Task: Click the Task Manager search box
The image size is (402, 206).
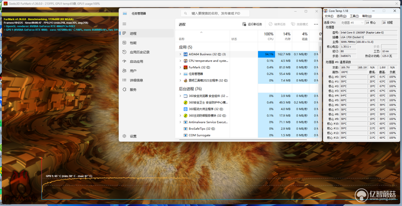Action: 215,14
